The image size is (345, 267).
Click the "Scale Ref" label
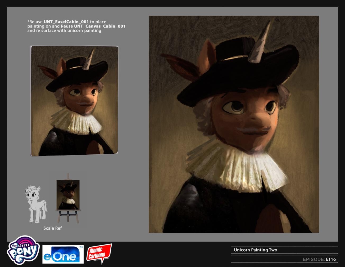coord(53,228)
